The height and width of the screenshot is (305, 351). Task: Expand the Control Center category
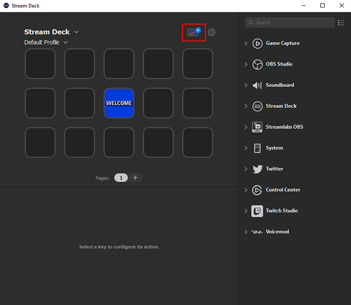click(x=246, y=190)
